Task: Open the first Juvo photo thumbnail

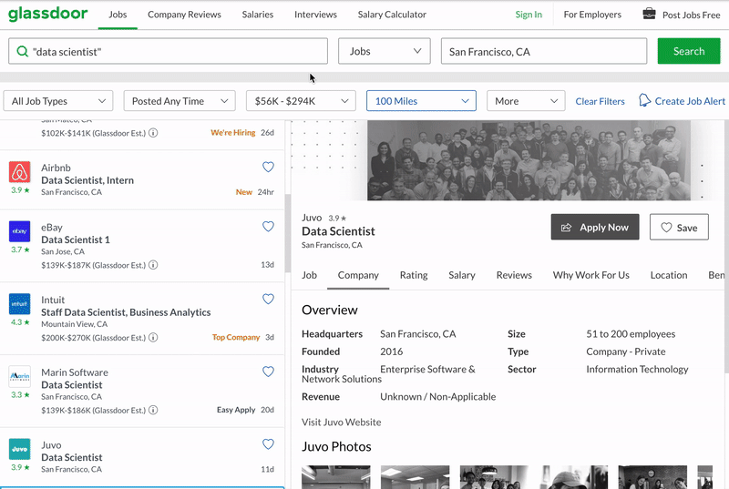Action: [335, 477]
